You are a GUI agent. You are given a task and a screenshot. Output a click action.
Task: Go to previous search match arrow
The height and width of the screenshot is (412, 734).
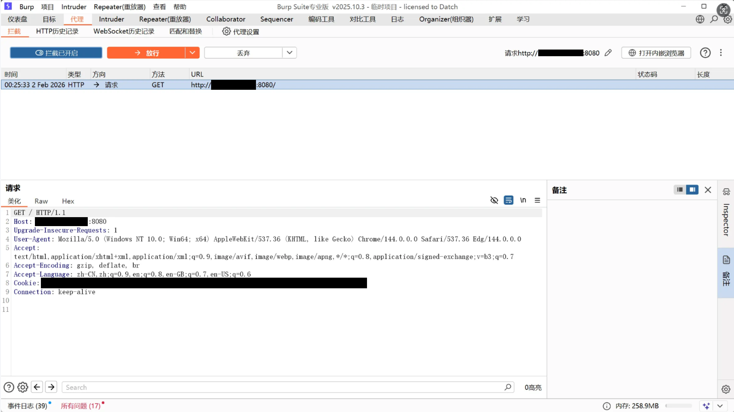coord(37,387)
